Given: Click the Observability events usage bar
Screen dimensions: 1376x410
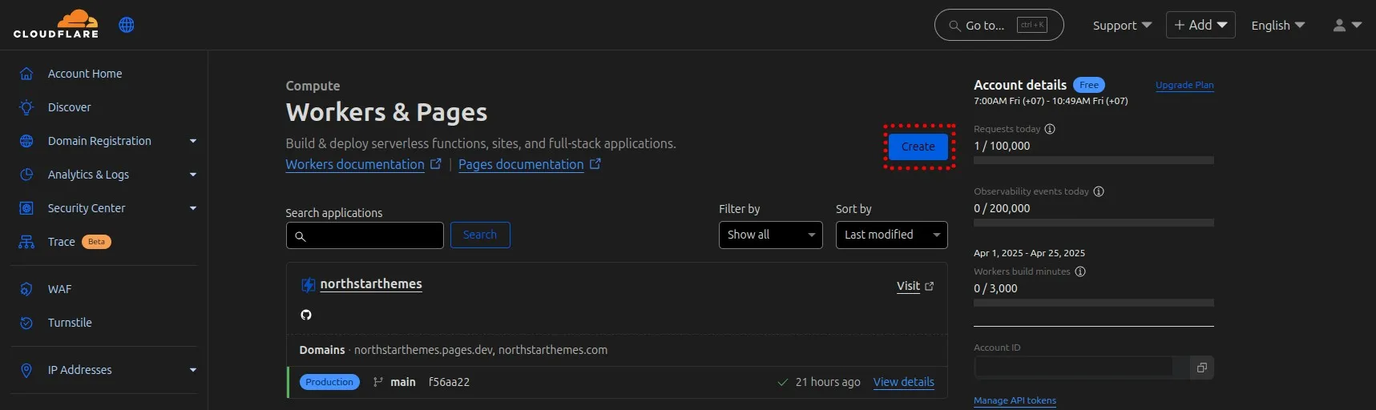Looking at the screenshot, I should [1094, 223].
